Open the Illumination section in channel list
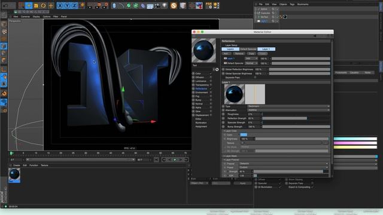Viewport: 383px width, 215px height. coord(201,122)
